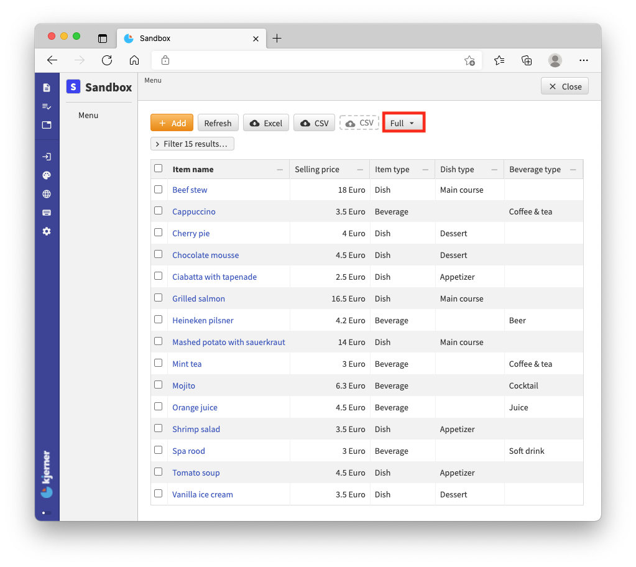The width and height of the screenshot is (636, 567).
Task: Open the checklist icon in sidebar
Action: click(x=47, y=106)
